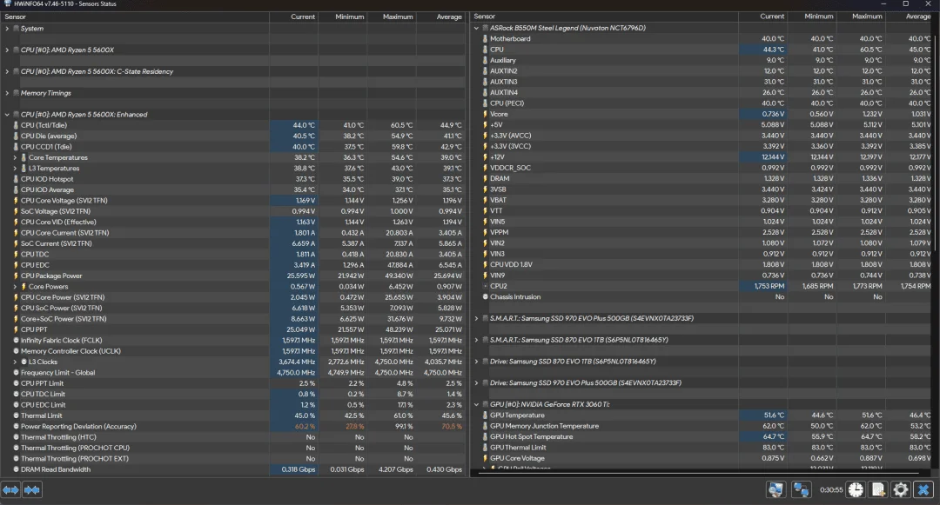
Task: Reset the elapsed time clock icon
Action: (856, 489)
